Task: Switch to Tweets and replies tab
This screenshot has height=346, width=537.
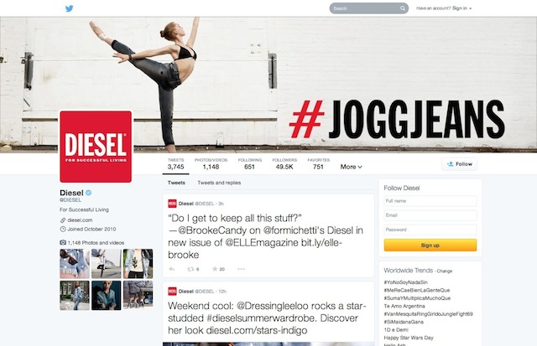Action: pyautogui.click(x=219, y=183)
